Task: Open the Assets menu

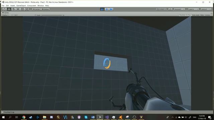Action: point(13,6)
